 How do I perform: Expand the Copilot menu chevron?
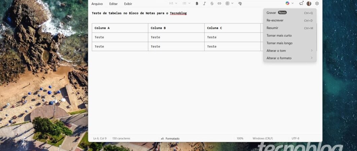click(293, 3)
